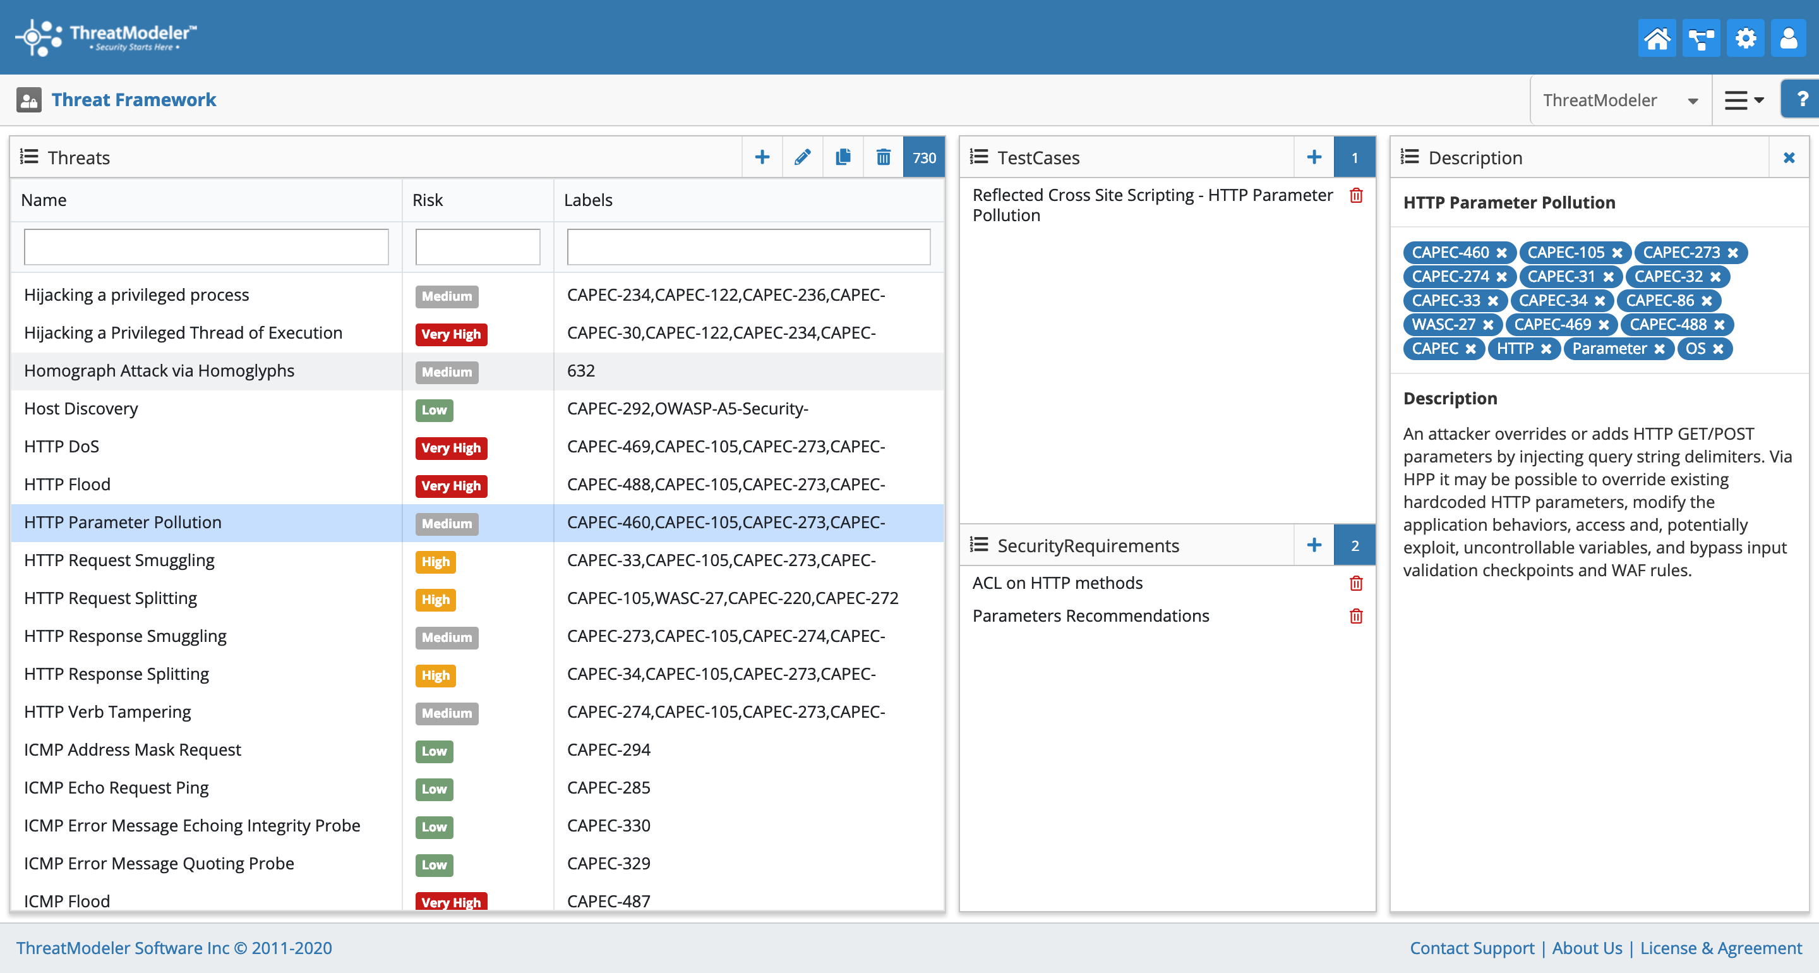Image resolution: width=1819 pixels, height=973 pixels.
Task: Delete selected threat with trash icon
Action: point(883,157)
